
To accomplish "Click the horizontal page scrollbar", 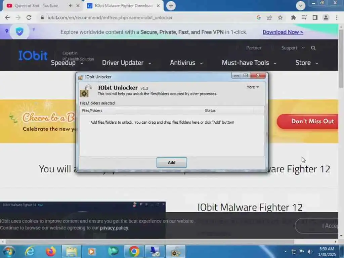I will 150,242.
